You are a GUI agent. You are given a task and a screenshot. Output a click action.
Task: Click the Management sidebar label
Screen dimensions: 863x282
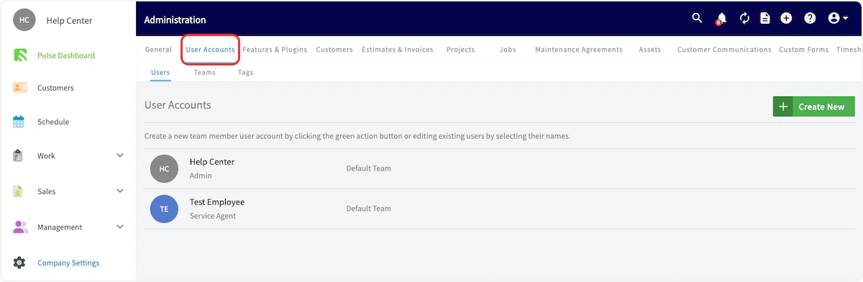point(60,227)
